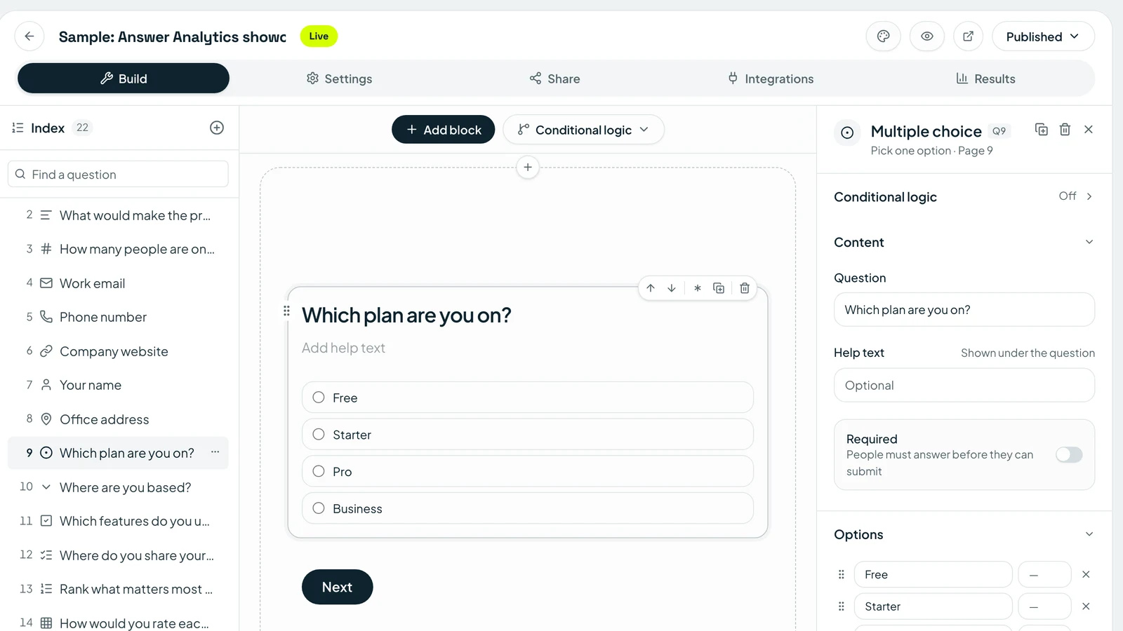1123x631 pixels.
Task: Select 'Rank what matters most' item
Action: (x=118, y=589)
